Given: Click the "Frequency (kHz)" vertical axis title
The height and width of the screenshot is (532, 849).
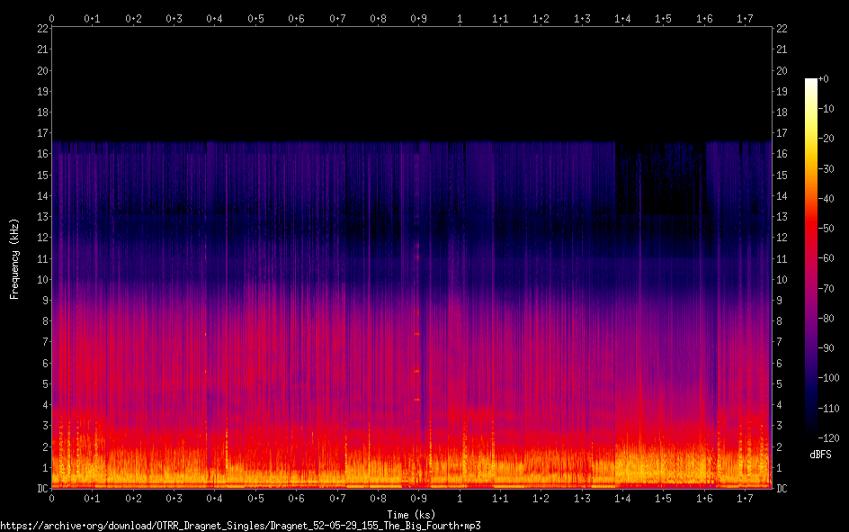Looking at the screenshot, I should [x=14, y=258].
